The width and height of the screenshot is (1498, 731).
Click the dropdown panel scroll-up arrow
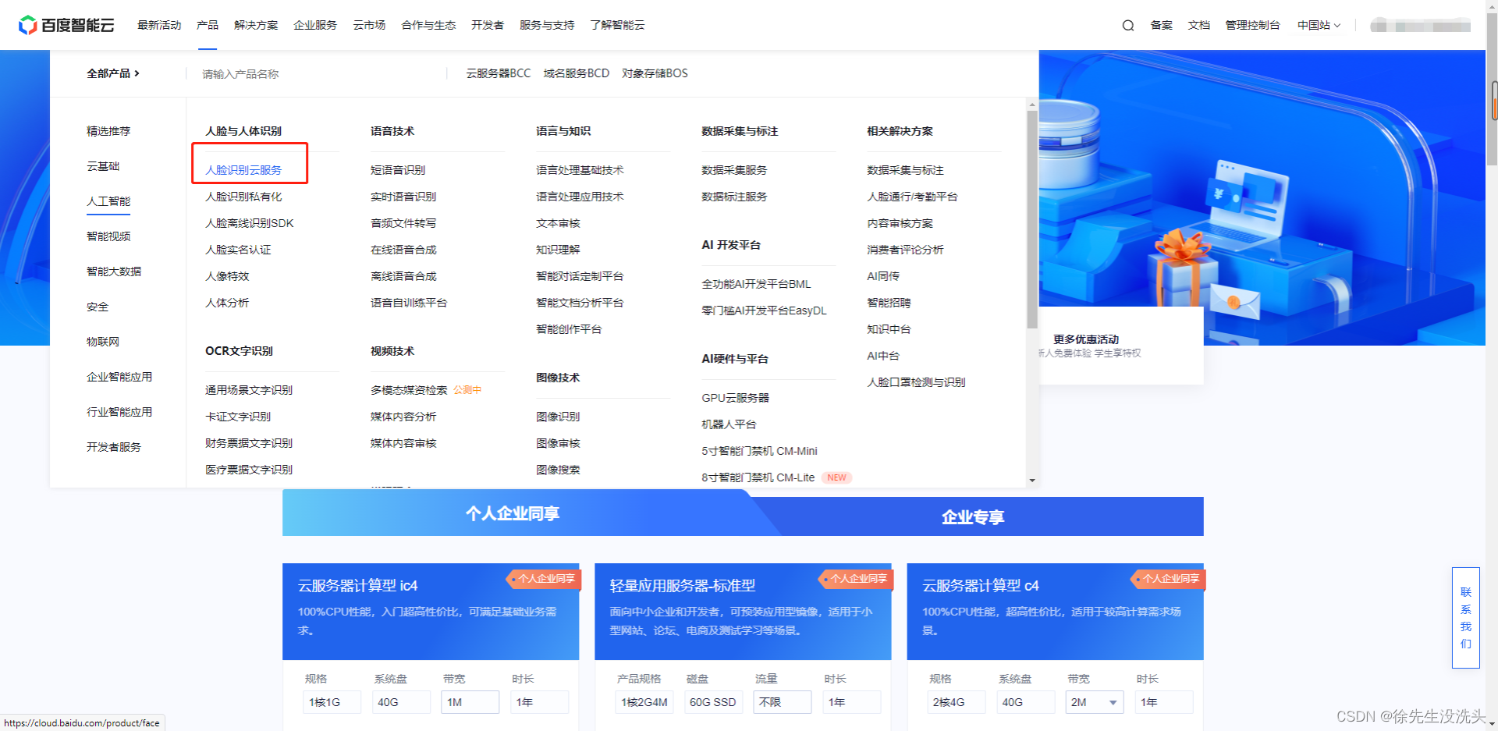(x=1032, y=105)
